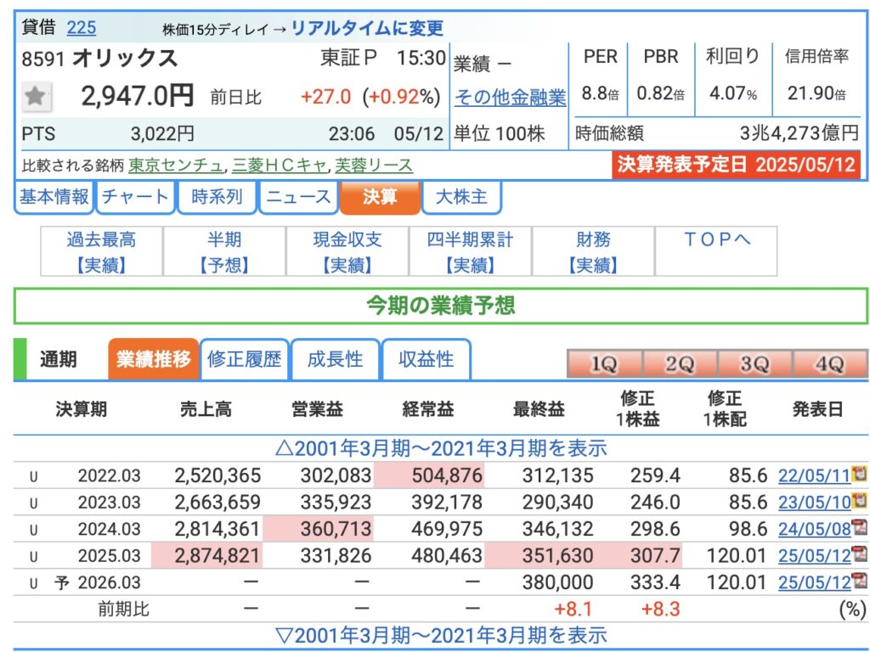Switch to the 修正履歴 tab
870x652 pixels.
coord(244,359)
